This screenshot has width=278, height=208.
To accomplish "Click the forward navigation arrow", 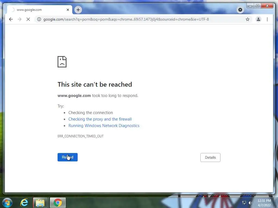I will pyautogui.click(x=20, y=19).
